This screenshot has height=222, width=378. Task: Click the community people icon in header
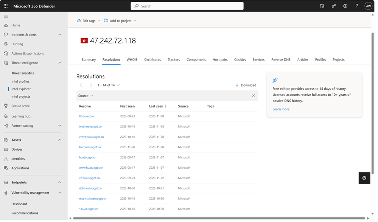334,6
